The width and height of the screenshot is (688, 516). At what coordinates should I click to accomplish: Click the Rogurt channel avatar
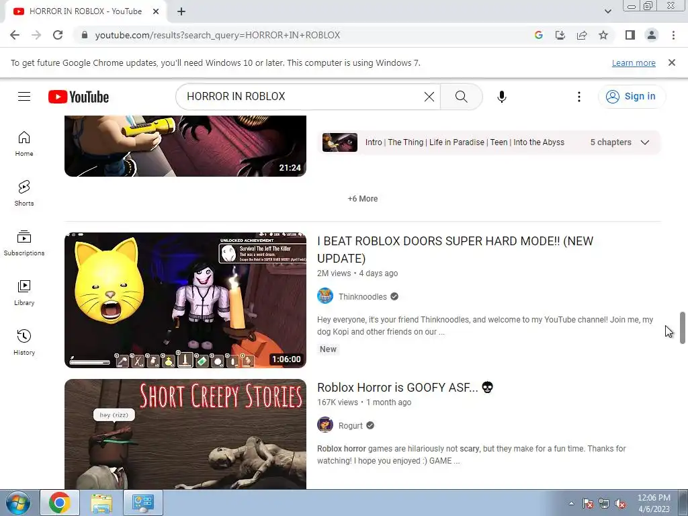tap(325, 425)
